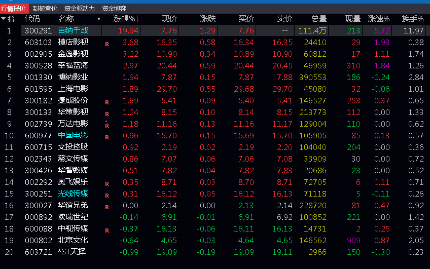Select stock 幸福蓝海
The height and width of the screenshot is (269, 430).
[73, 65]
